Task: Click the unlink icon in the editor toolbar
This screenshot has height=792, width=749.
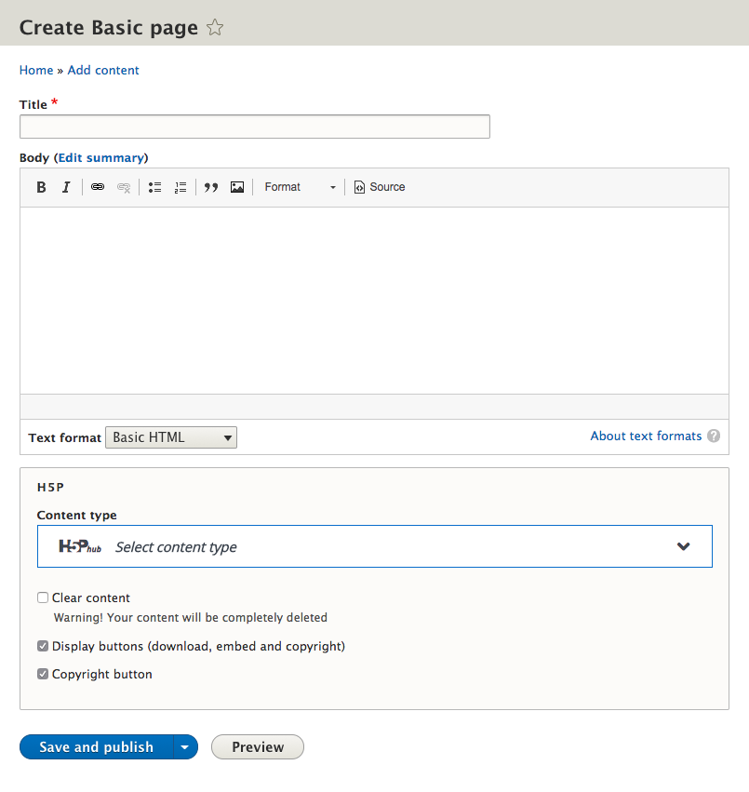Action: [x=123, y=187]
